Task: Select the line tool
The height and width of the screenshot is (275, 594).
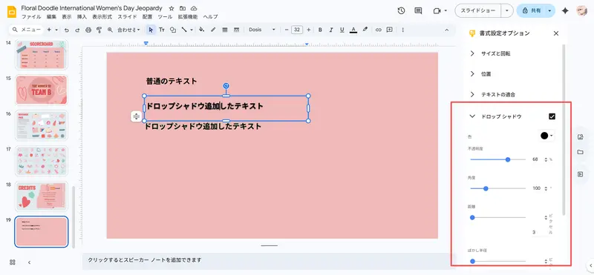Action: click(x=184, y=30)
